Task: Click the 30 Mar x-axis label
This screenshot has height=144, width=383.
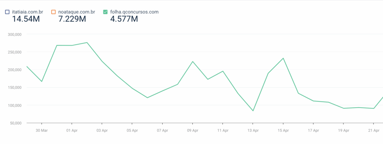Action: (42, 131)
